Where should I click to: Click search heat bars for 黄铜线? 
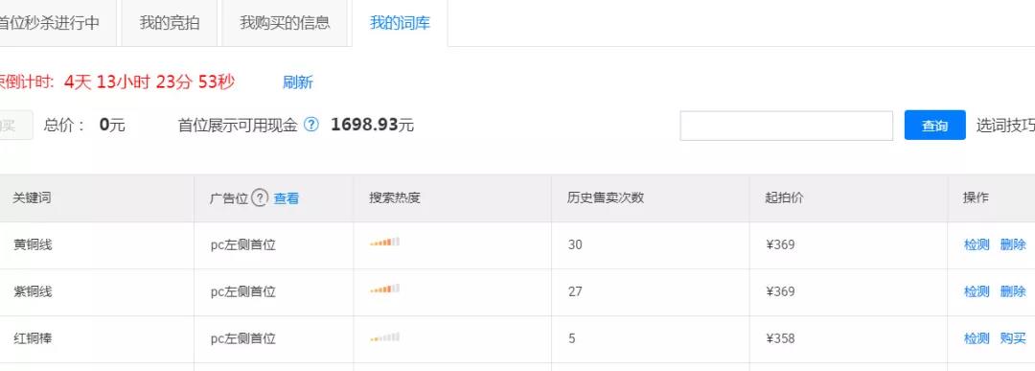pyautogui.click(x=385, y=243)
